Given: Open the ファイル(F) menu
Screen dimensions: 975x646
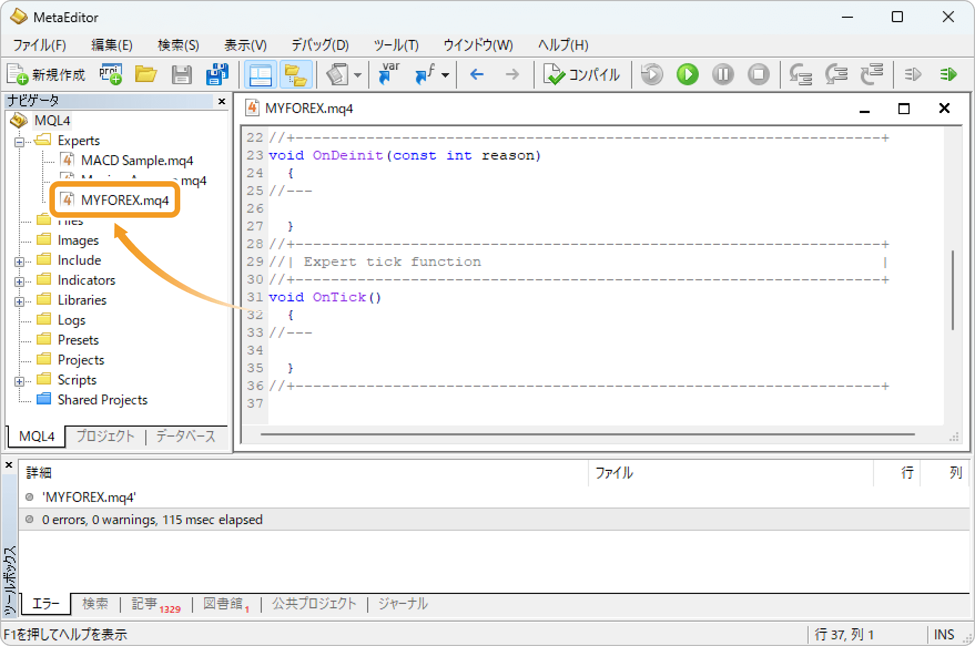Looking at the screenshot, I should (x=39, y=45).
